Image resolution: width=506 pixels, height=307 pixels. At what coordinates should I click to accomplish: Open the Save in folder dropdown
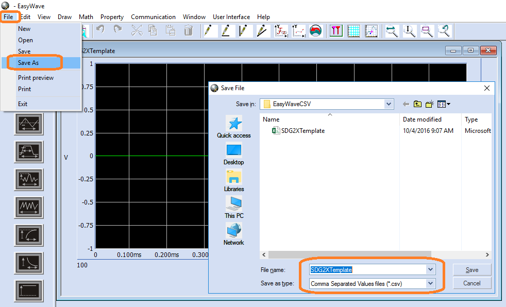pyautogui.click(x=389, y=104)
